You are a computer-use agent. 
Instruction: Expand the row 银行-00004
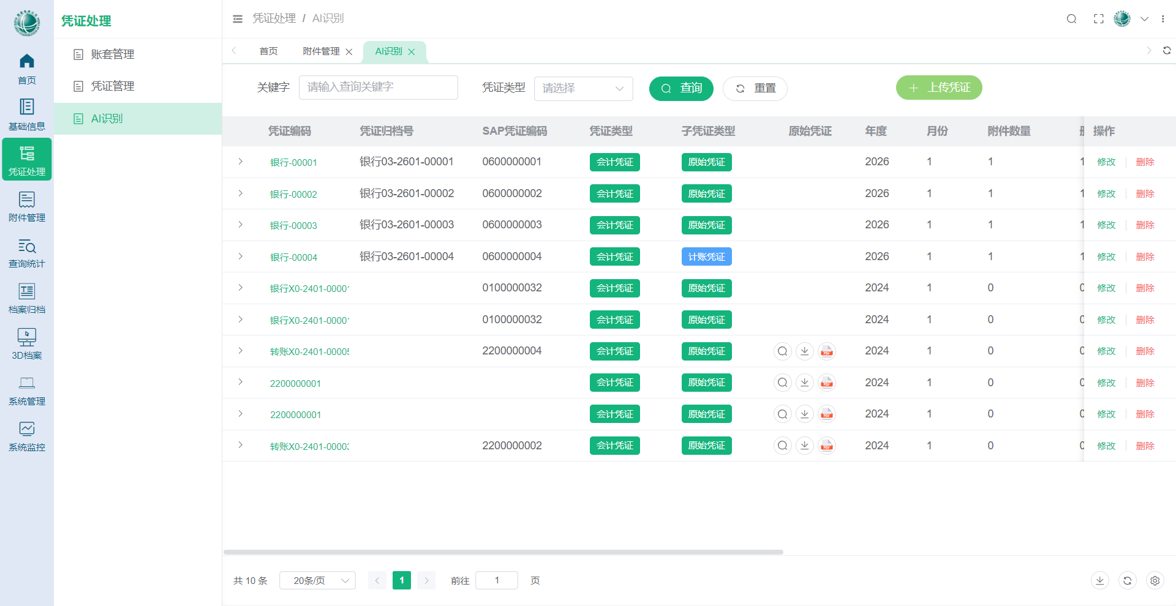click(x=240, y=256)
